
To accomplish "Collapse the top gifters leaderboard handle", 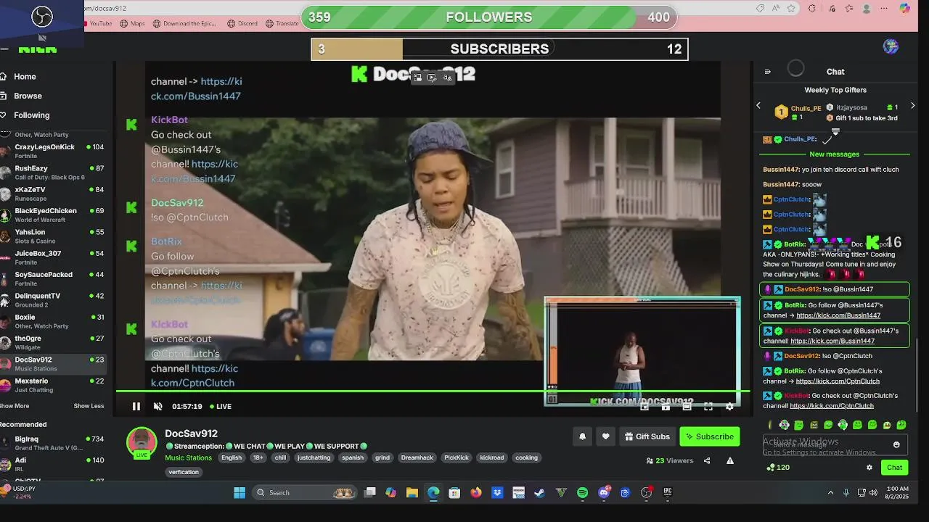I will (835, 131).
